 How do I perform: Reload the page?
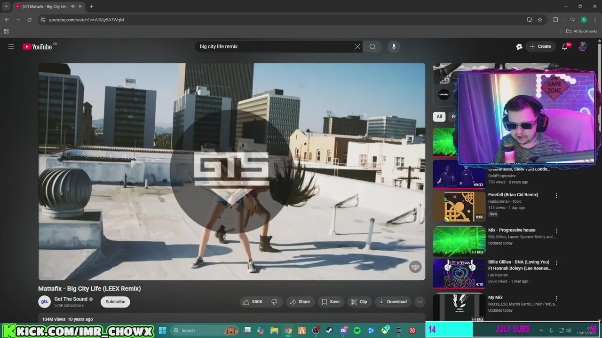point(29,20)
